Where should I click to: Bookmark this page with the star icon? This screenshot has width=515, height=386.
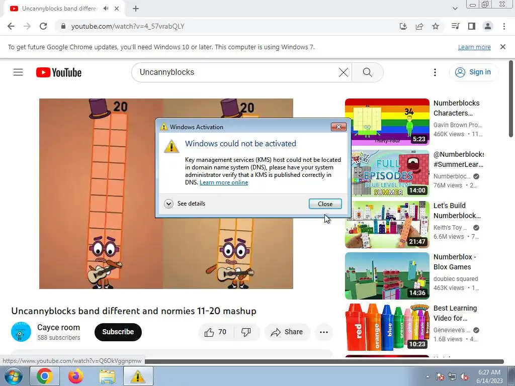pyautogui.click(x=436, y=26)
